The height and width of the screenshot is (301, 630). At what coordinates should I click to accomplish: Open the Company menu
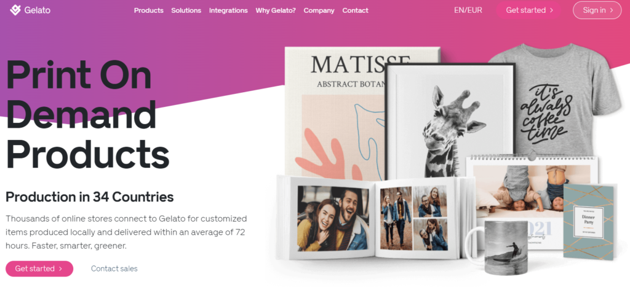pos(319,10)
